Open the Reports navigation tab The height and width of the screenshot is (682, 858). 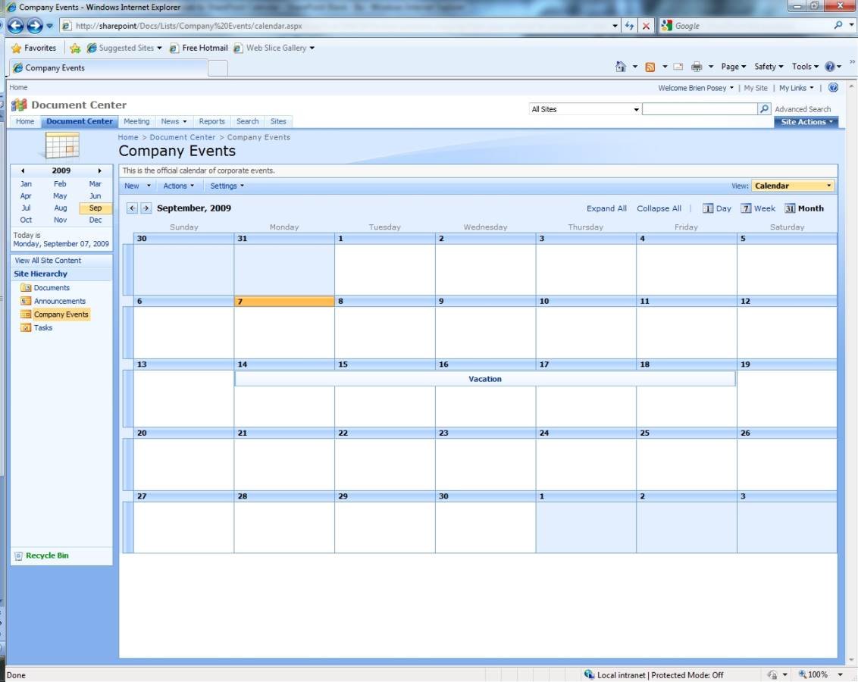click(211, 121)
